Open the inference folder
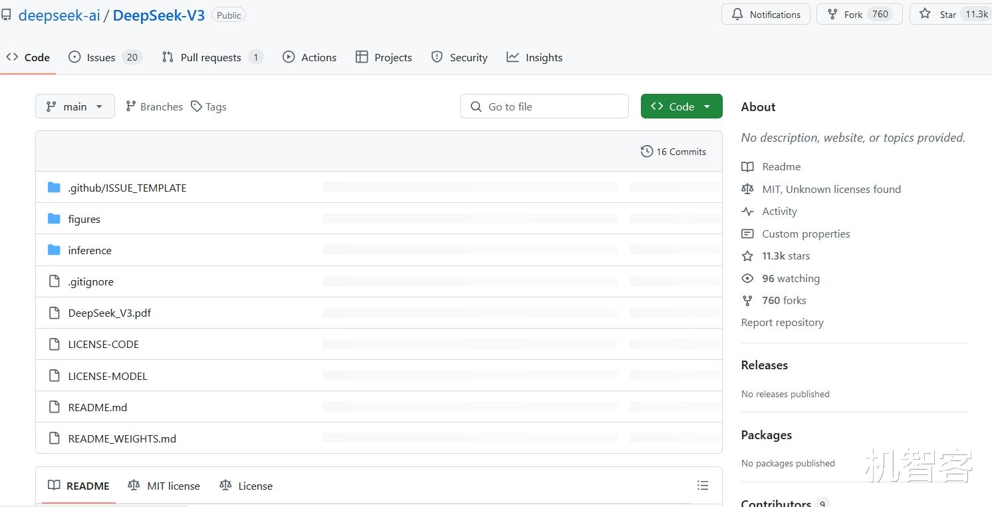The height and width of the screenshot is (507, 992). pyautogui.click(x=90, y=250)
